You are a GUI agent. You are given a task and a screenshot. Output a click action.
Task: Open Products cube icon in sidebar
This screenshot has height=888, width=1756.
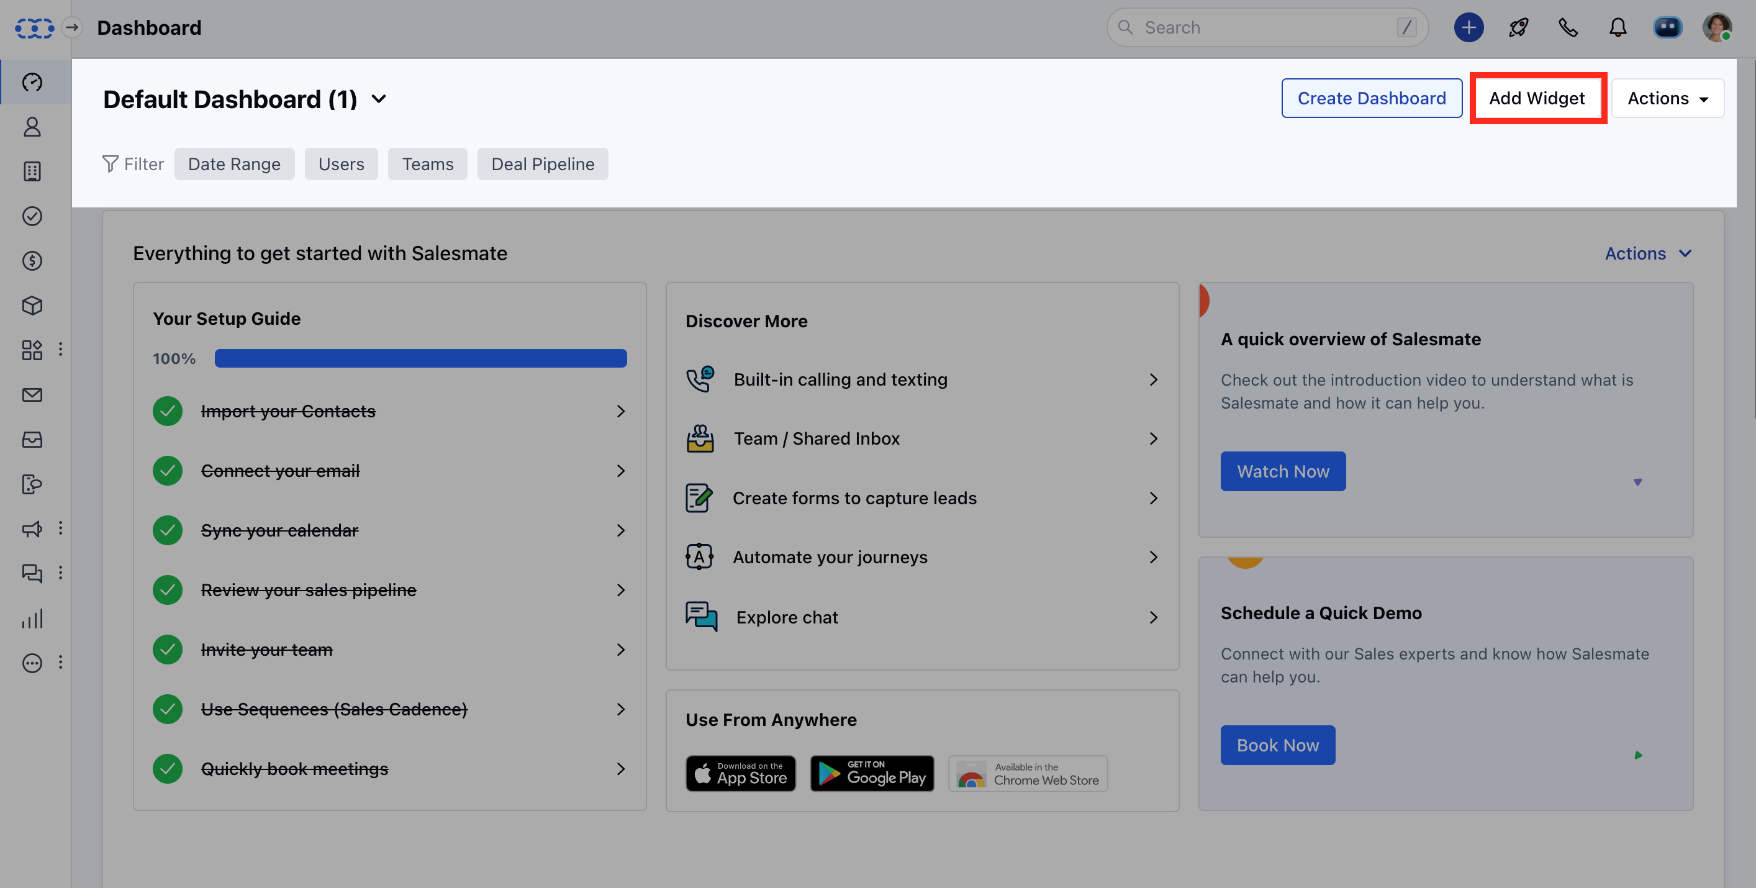[x=32, y=306]
